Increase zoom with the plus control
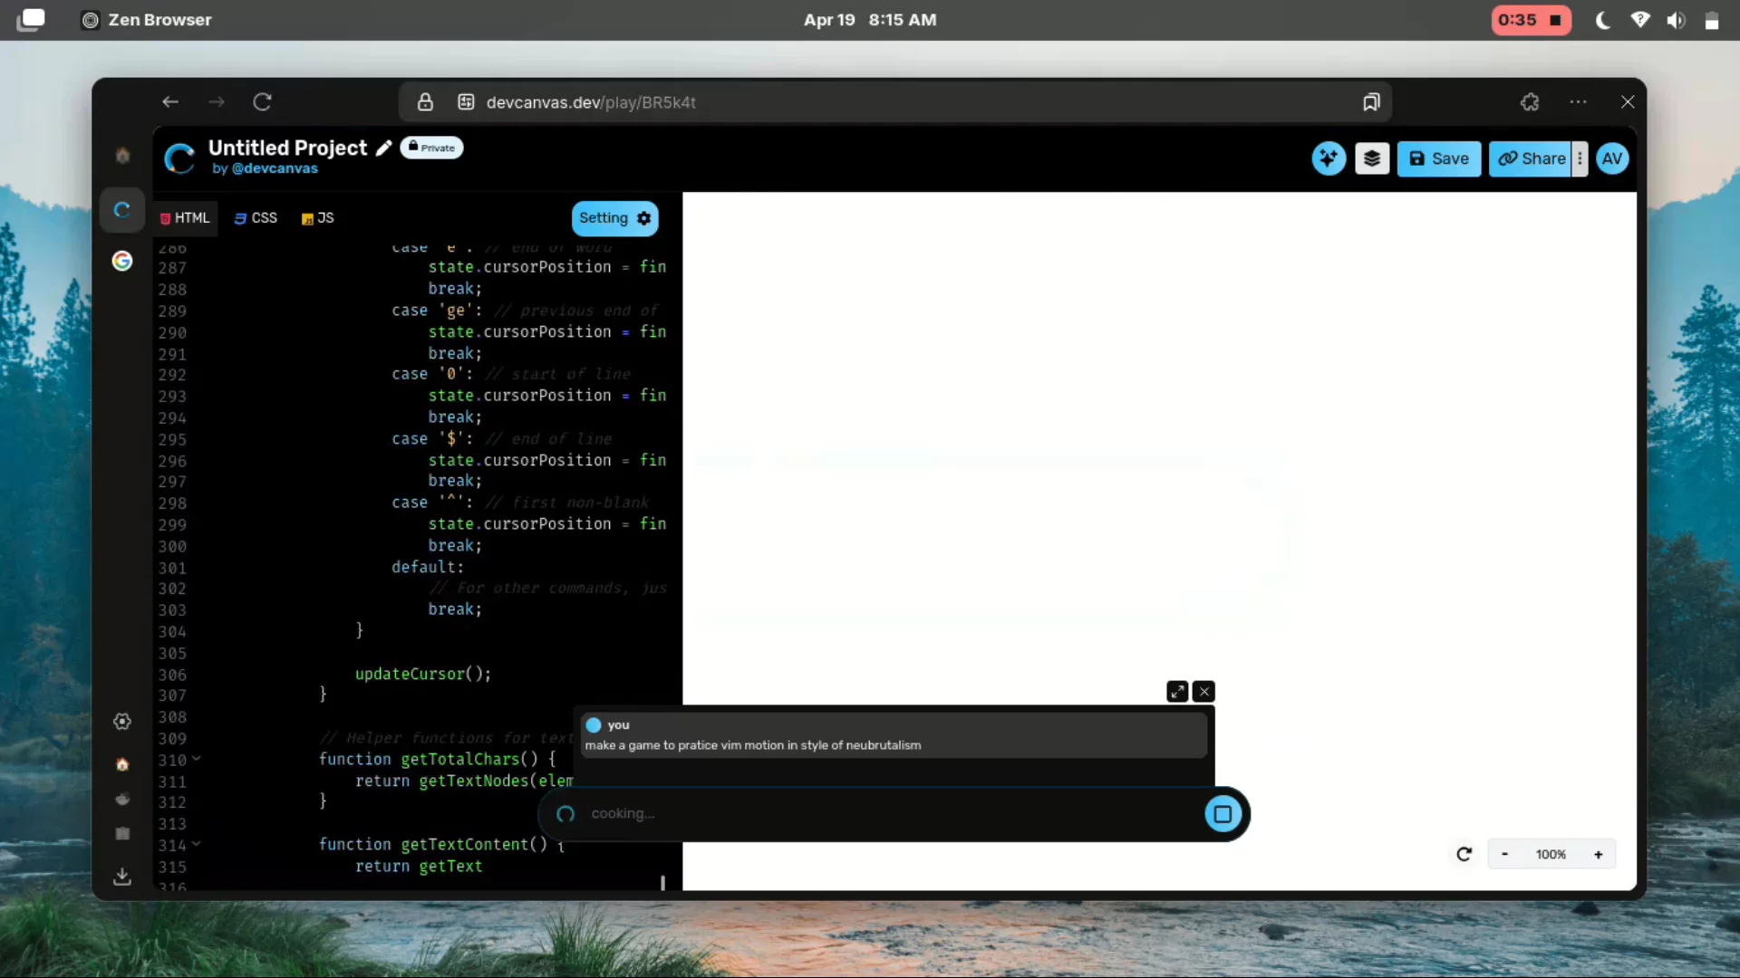The image size is (1740, 978). click(x=1599, y=854)
